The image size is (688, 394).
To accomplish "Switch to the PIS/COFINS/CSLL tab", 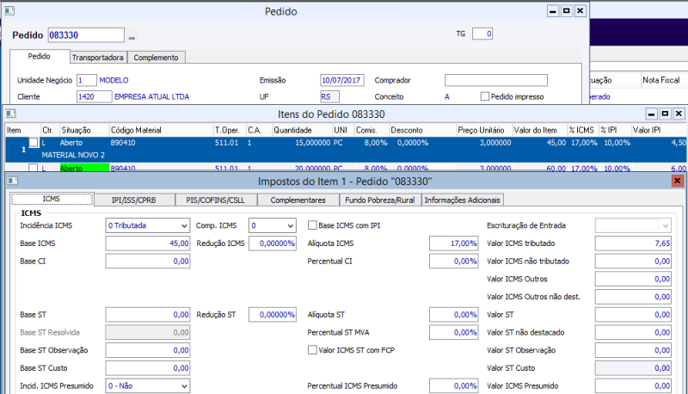I will 216,200.
